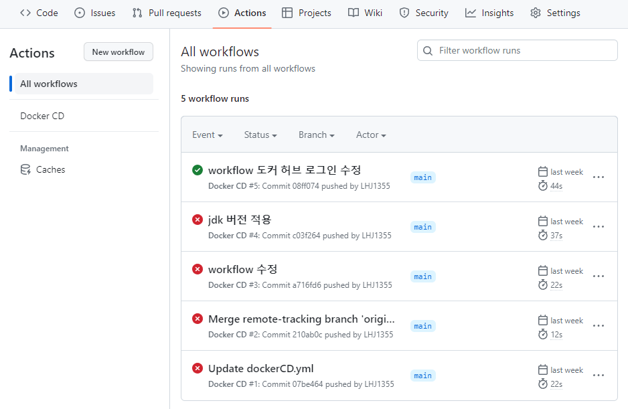Click stopwatch icon next to 12s
This screenshot has width=628, height=409.
pyautogui.click(x=543, y=334)
